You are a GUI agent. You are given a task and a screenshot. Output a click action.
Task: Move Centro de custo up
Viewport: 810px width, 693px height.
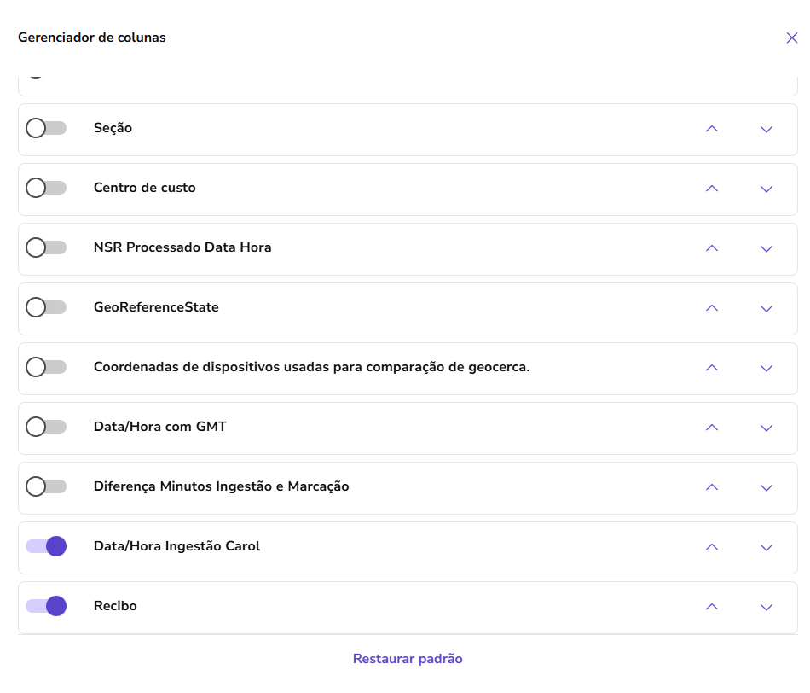tap(712, 189)
